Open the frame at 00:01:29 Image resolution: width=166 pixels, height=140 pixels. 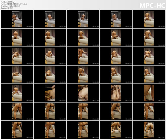[x=83, y=19]
